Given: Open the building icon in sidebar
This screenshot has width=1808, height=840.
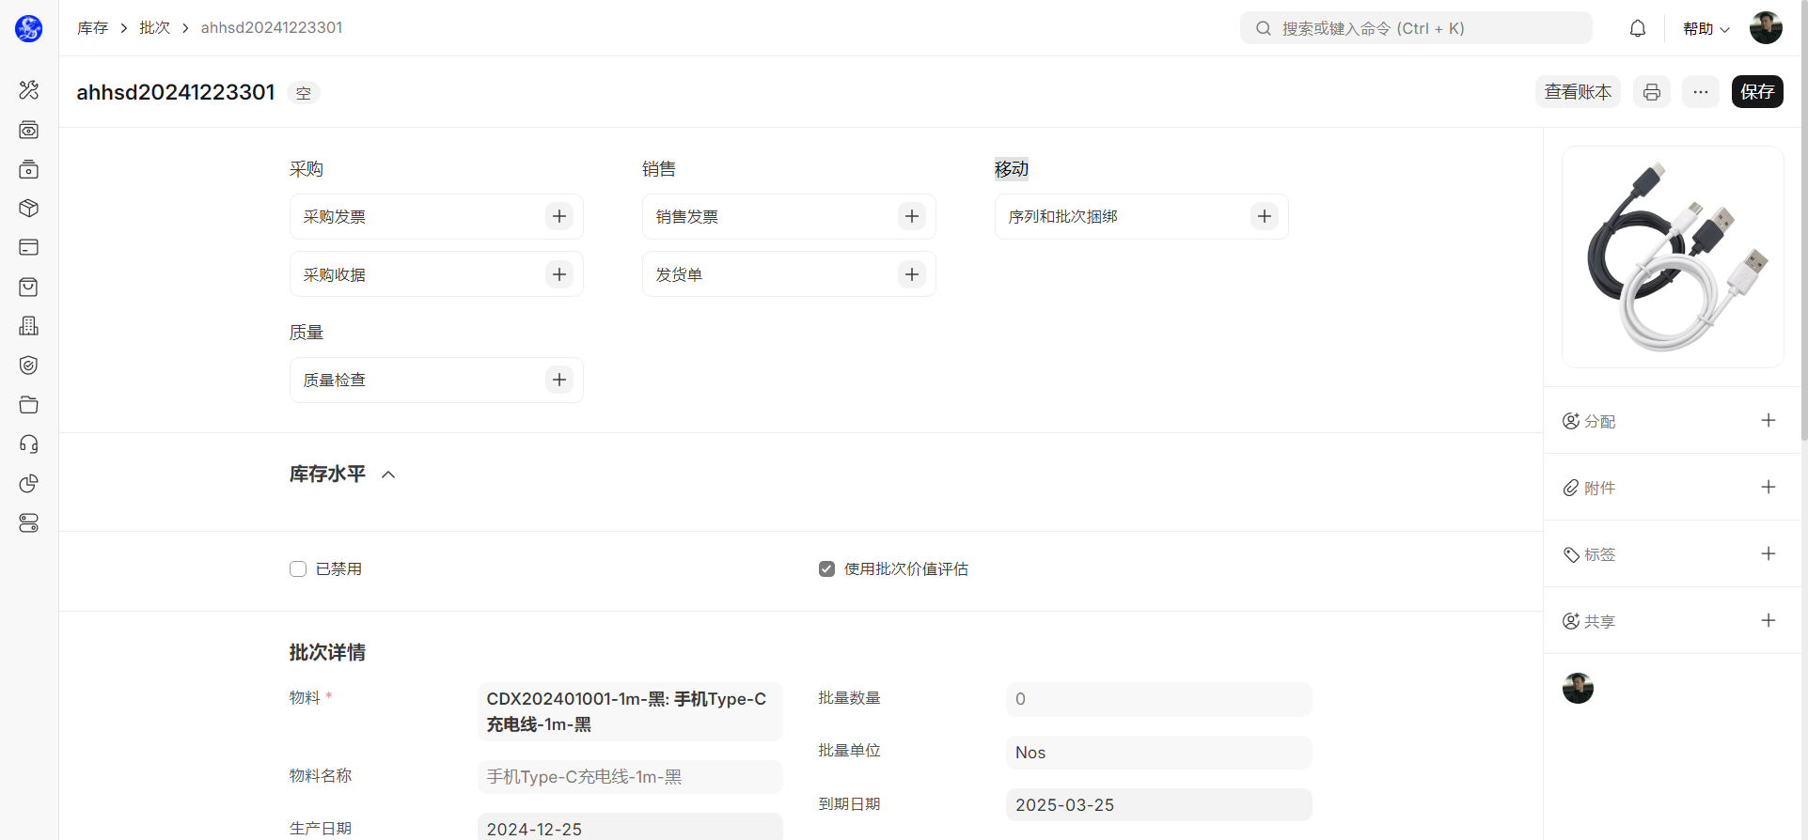Looking at the screenshot, I should [29, 326].
